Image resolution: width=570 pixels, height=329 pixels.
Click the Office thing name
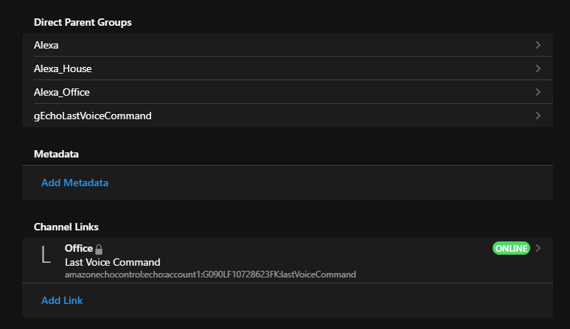78,249
